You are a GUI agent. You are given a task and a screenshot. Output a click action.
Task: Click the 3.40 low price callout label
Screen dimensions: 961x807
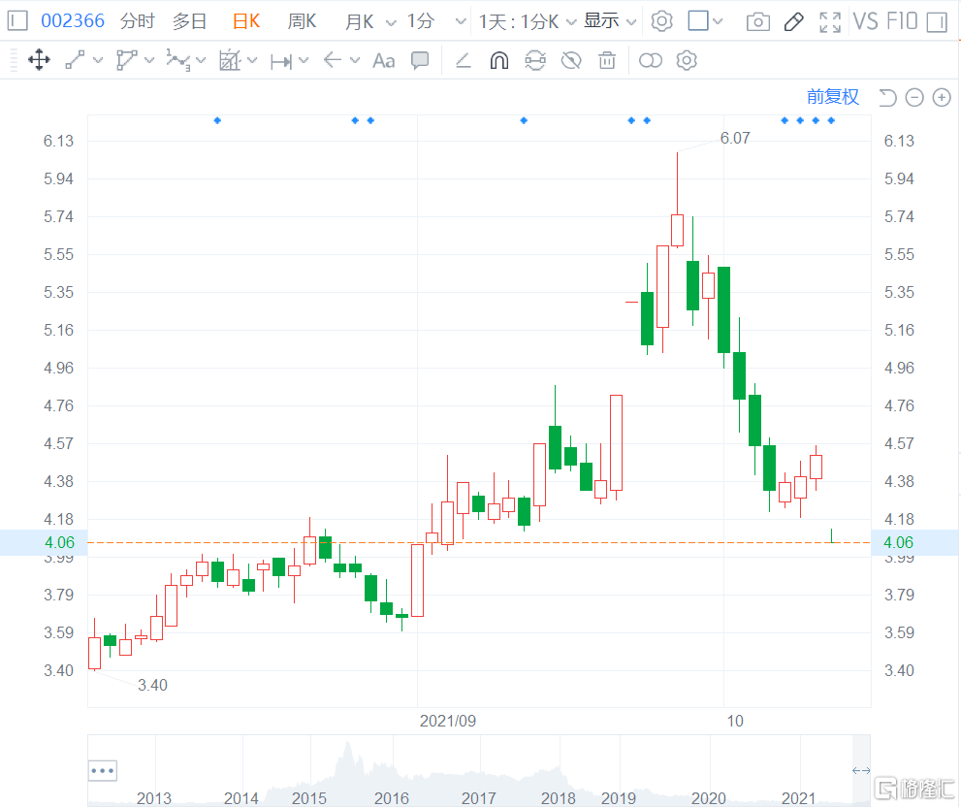(x=152, y=685)
